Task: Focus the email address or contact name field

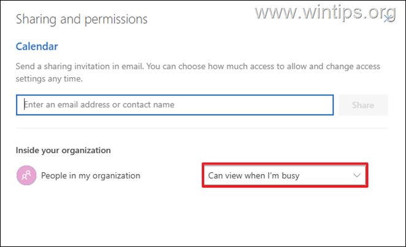Action: point(175,105)
